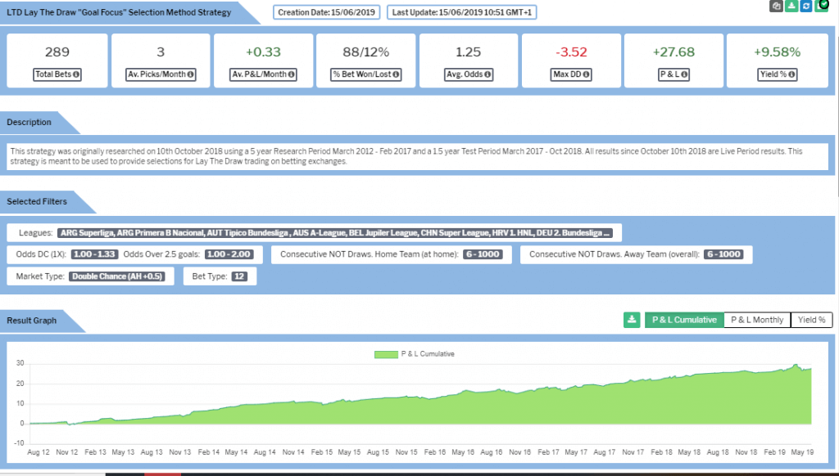Click the Creation Date box

326,12
